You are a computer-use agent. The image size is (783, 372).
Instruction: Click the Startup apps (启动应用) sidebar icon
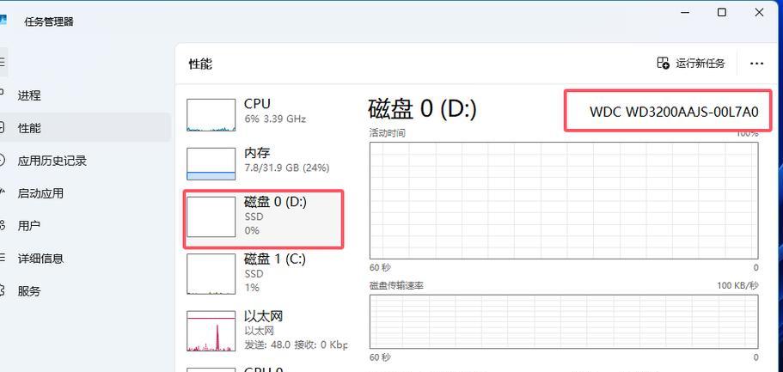pos(2,192)
